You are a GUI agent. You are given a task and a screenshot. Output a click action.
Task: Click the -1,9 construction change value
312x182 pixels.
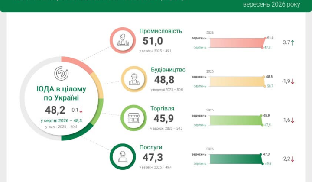286,81
